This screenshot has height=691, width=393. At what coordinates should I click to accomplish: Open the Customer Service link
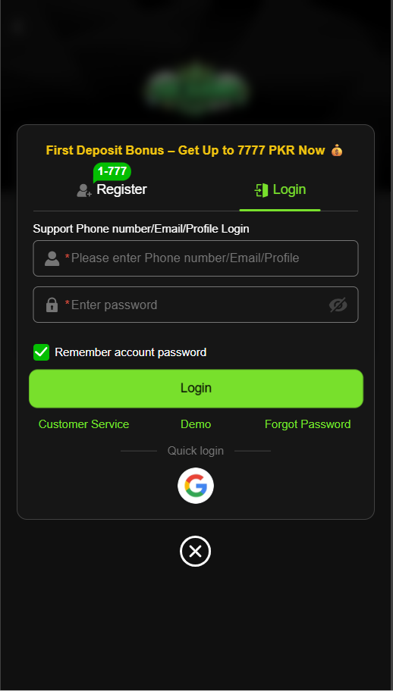pyautogui.click(x=83, y=424)
